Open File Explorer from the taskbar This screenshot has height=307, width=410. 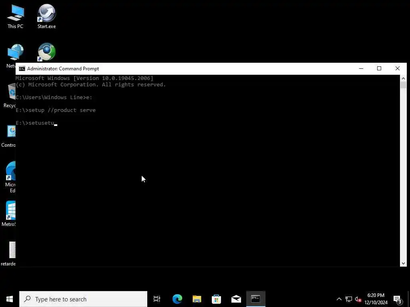point(197,299)
